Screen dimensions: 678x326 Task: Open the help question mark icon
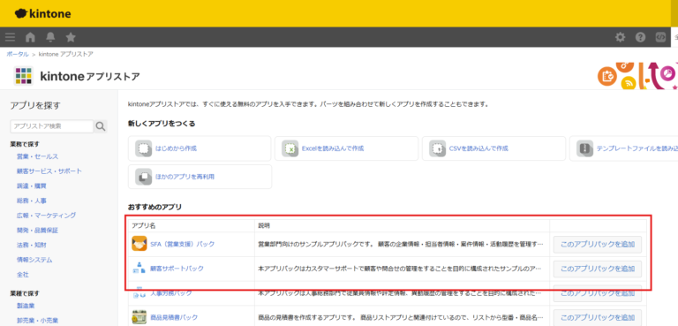(x=640, y=37)
